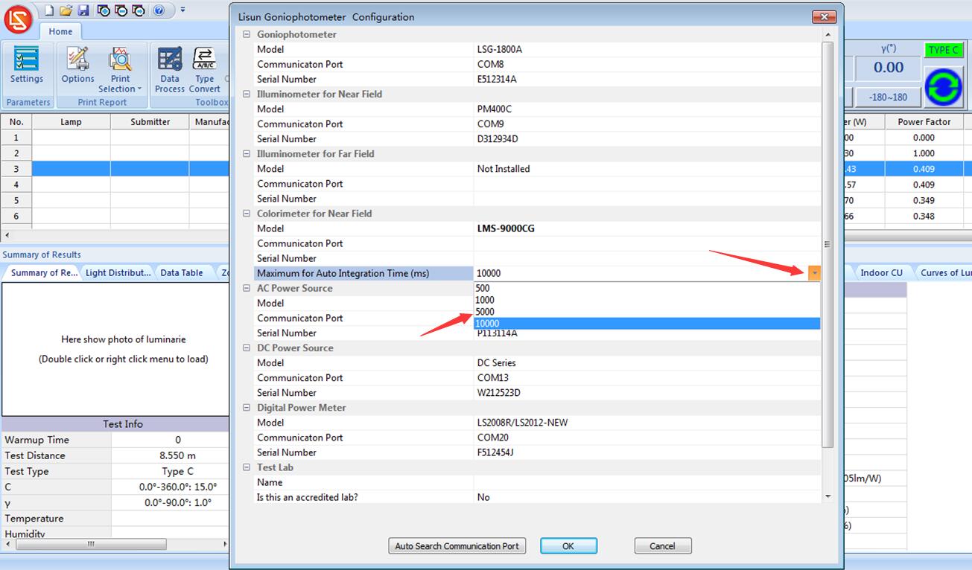Image resolution: width=972 pixels, height=570 pixels.
Task: Click the configuration dialog vertical scrollbar
Action: coord(828,246)
